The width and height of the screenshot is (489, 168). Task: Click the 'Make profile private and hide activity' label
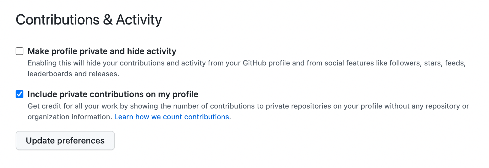coord(102,51)
